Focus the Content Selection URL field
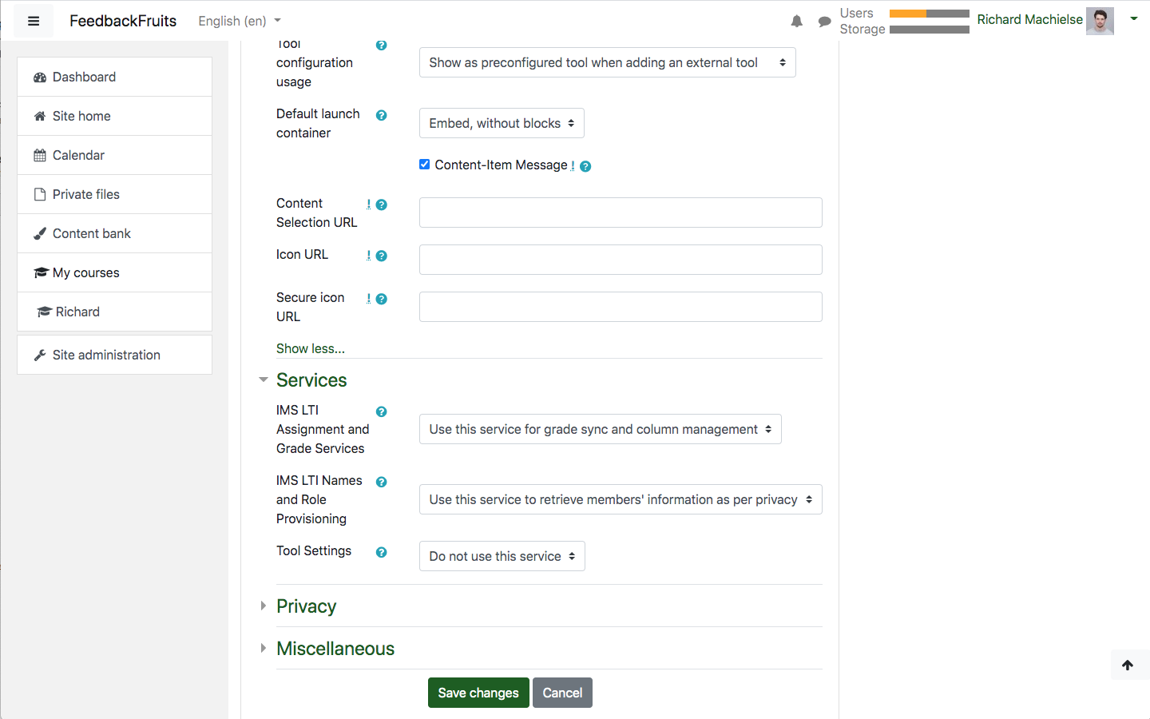This screenshot has height=719, width=1150. (x=621, y=213)
